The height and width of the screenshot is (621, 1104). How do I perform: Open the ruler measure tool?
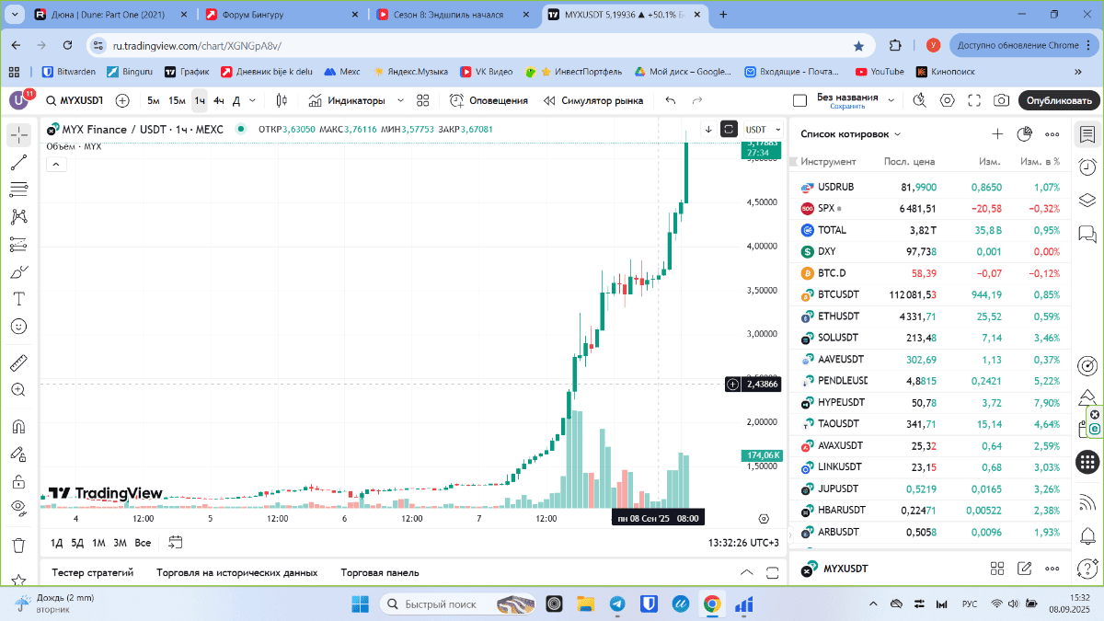[x=18, y=362]
